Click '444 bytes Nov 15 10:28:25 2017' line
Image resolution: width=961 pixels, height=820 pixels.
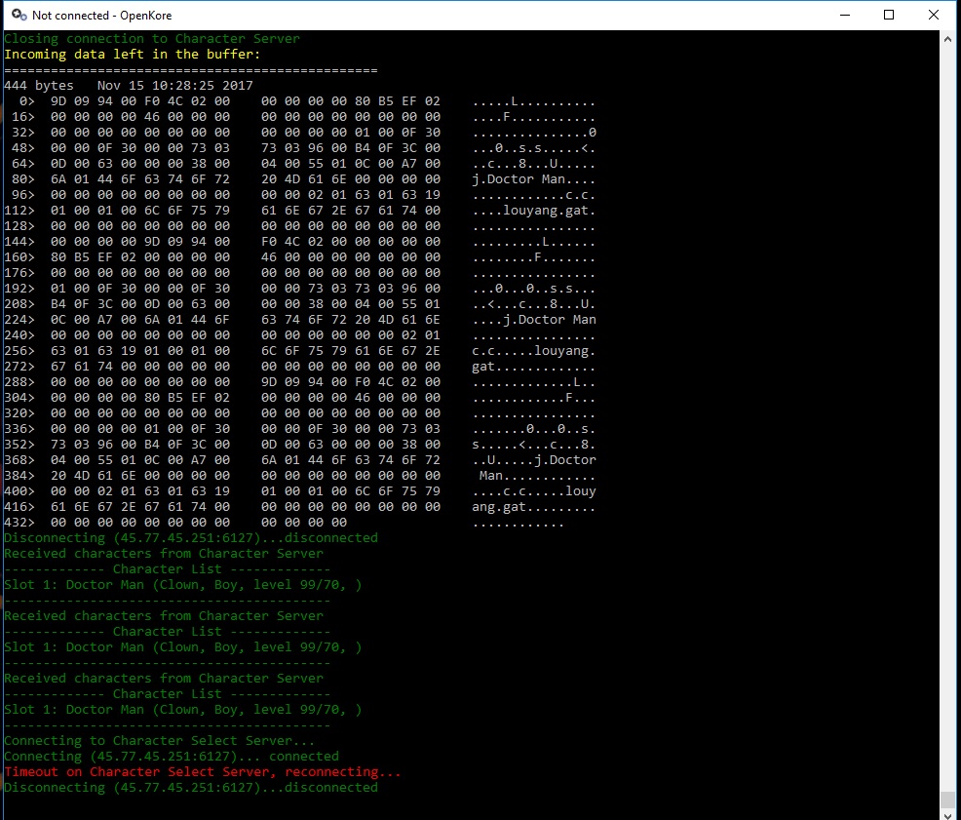point(129,85)
